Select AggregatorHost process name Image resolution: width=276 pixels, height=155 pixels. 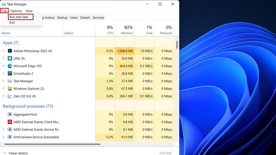tap(25, 115)
